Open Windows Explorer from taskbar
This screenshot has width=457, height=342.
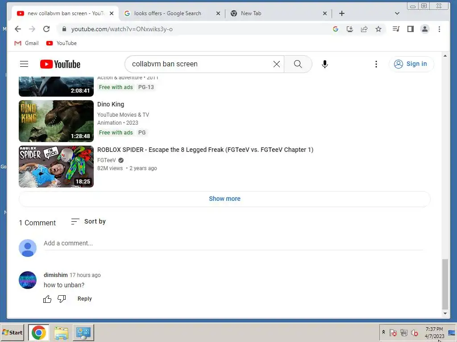point(61,332)
